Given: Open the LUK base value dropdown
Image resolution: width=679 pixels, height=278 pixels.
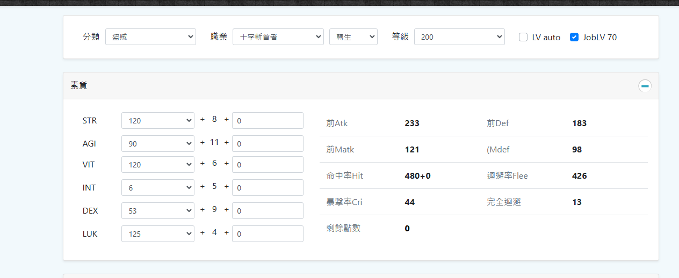Looking at the screenshot, I should pyautogui.click(x=158, y=234).
